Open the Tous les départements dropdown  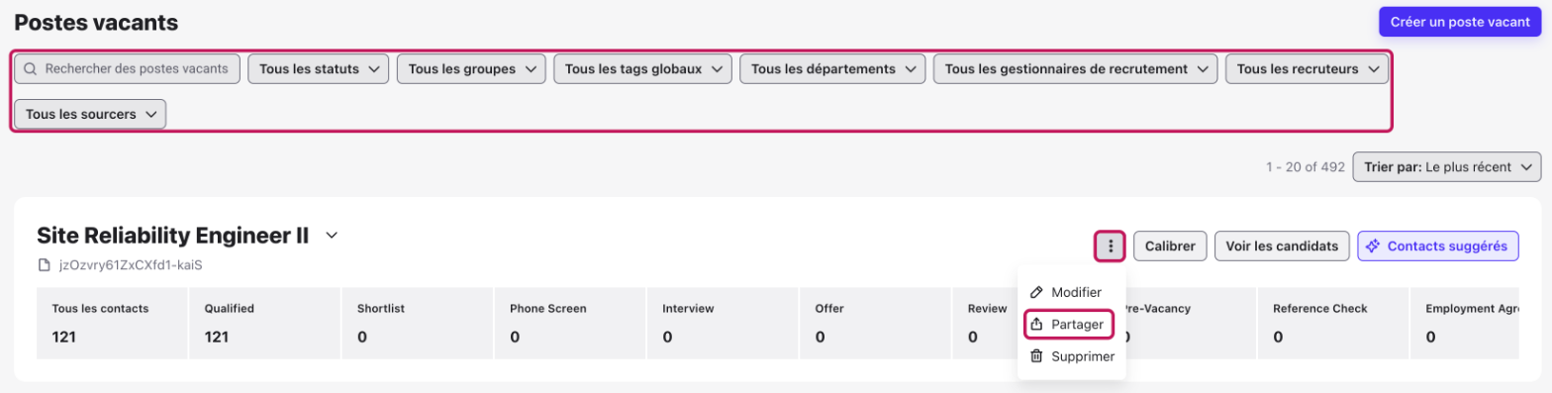[x=832, y=69]
